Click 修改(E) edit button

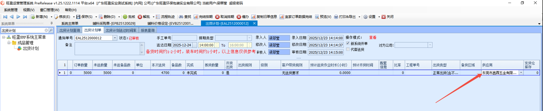click(62, 17)
